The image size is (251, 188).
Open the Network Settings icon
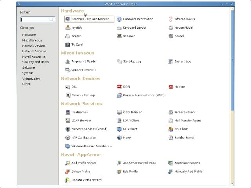pyautogui.click(x=68, y=95)
